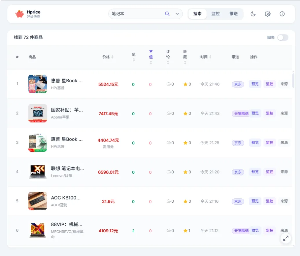Sort by 收藏 column header
Screen dimensions: 300x256
pos(185,57)
